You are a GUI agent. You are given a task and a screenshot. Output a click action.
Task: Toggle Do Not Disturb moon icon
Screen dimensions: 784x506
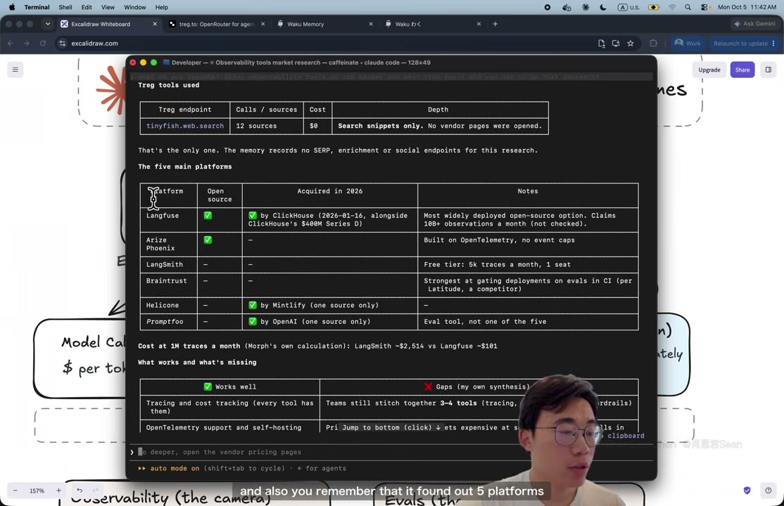pos(603,8)
